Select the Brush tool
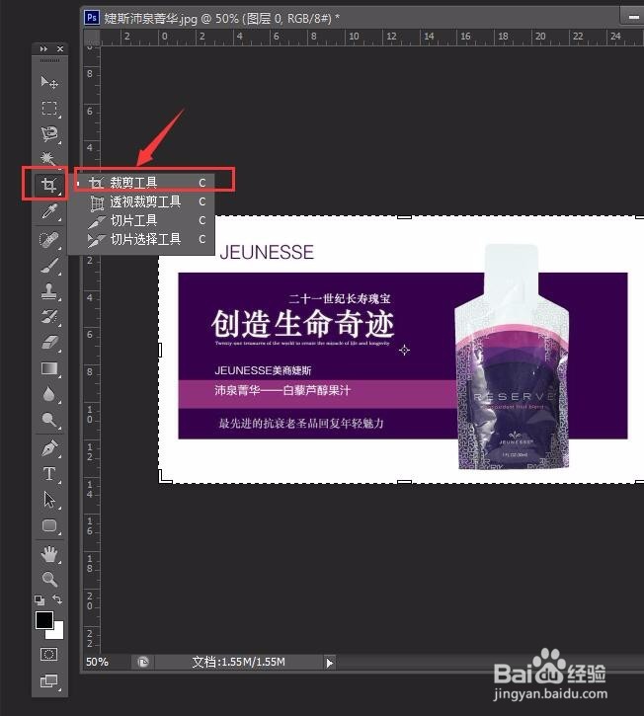644x716 pixels. point(49,266)
